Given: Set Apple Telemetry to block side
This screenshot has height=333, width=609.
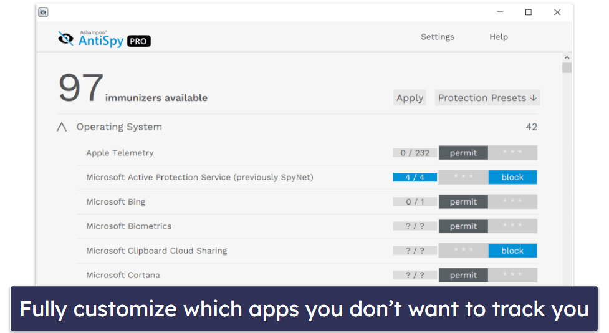Looking at the screenshot, I should tap(512, 153).
